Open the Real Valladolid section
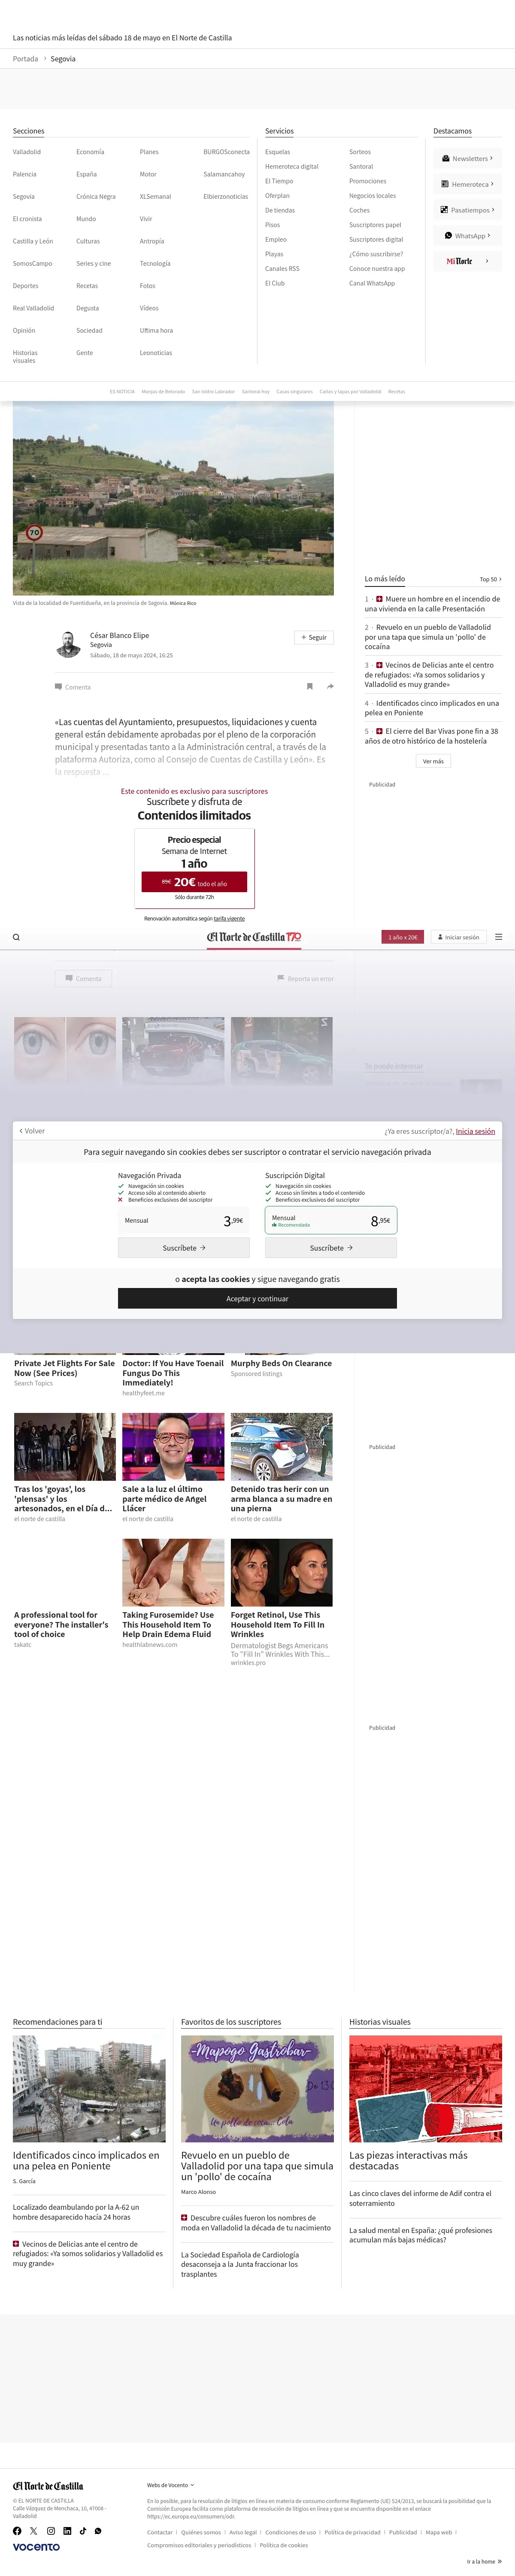 (33, 308)
